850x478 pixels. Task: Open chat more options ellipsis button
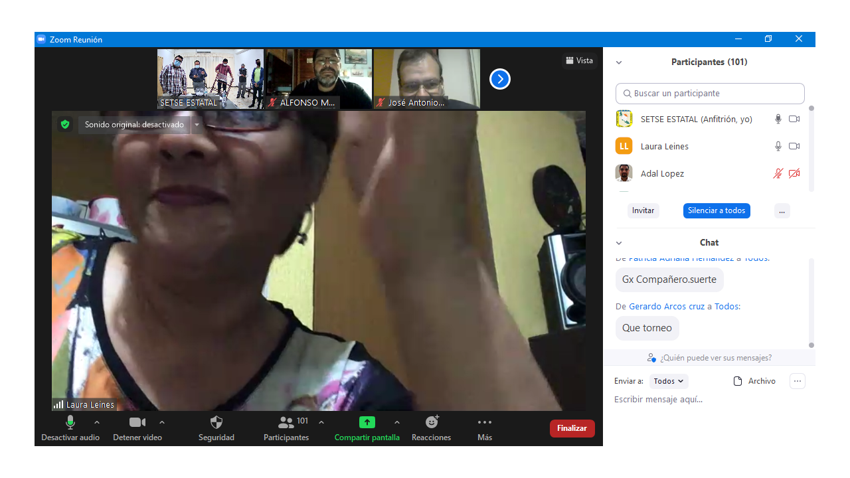(x=798, y=381)
